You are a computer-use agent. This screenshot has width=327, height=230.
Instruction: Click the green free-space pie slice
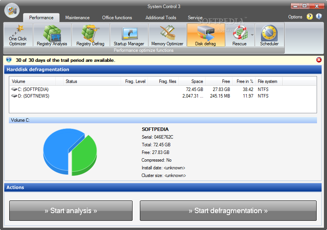tap(85, 155)
